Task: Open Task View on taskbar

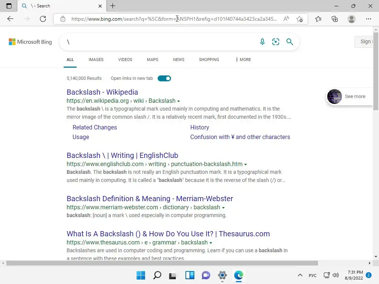Action: click(172, 275)
